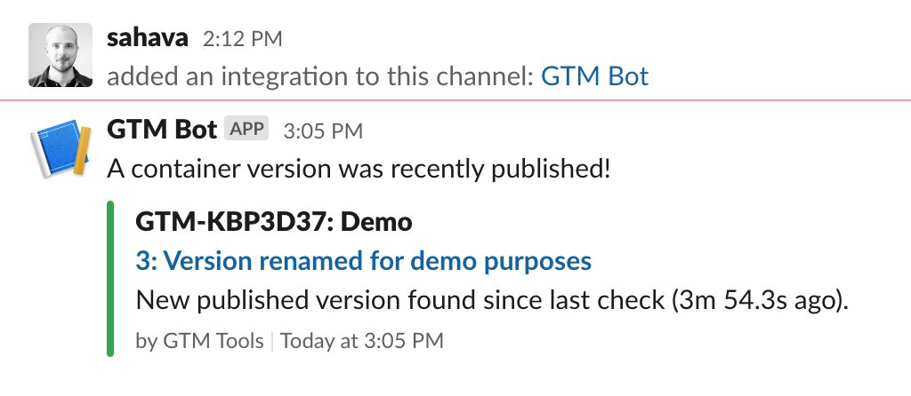
Task: Click the 3:05 PM bot message timestamp
Action: [x=323, y=131]
